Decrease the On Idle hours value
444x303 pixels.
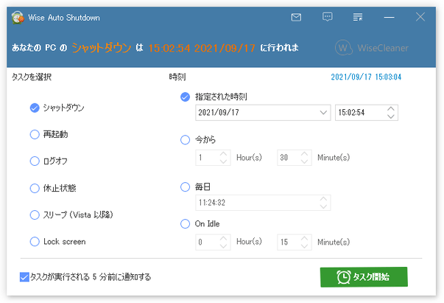pyautogui.click(x=223, y=246)
